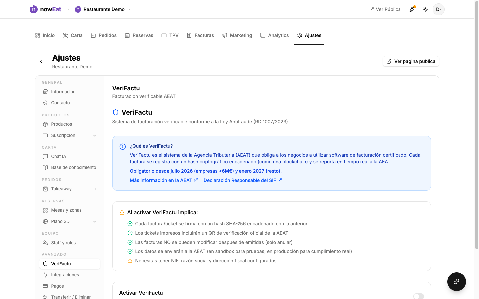Click the nowEat logo
The width and height of the screenshot is (479, 299).
coord(45,9)
